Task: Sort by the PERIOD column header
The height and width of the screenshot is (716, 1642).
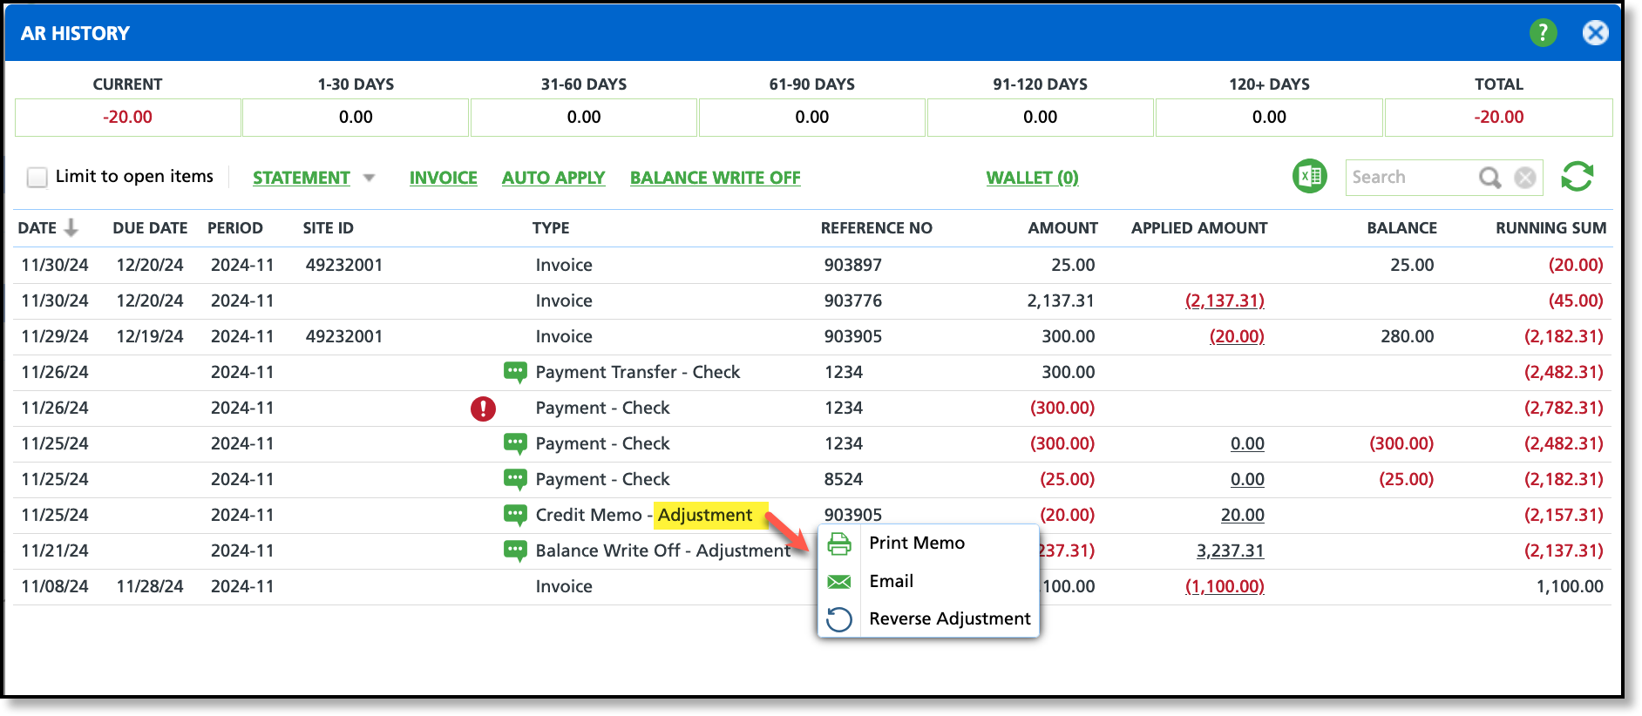Action: coord(235,228)
